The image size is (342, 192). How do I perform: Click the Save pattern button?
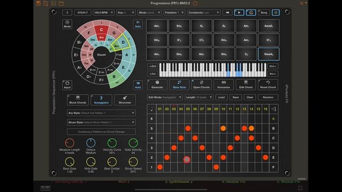pyautogui.click(x=236, y=97)
